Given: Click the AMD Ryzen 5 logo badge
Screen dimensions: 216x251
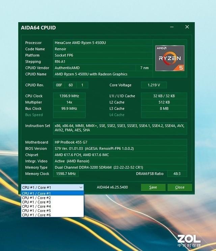Looking at the screenshot, I should point(170,58).
